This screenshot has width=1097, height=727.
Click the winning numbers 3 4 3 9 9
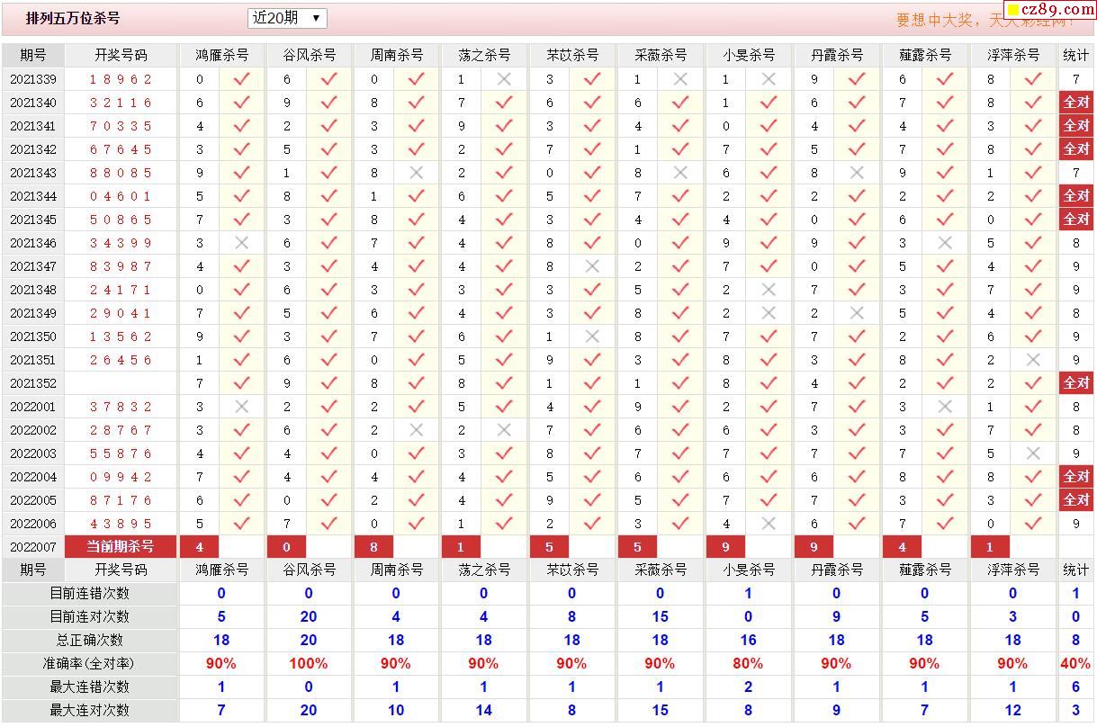click(121, 243)
